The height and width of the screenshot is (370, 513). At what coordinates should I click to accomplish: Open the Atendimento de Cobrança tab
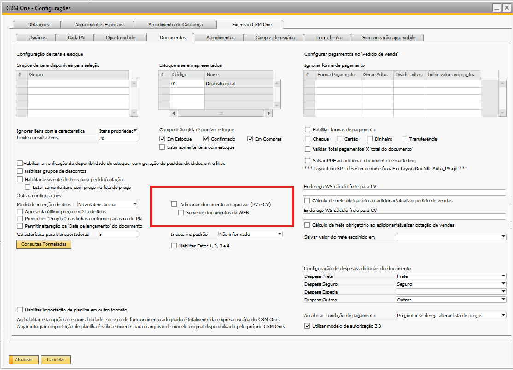coord(175,25)
